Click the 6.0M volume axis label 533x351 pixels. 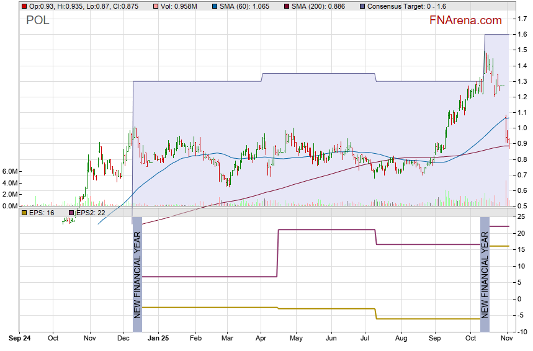[x=10, y=171]
